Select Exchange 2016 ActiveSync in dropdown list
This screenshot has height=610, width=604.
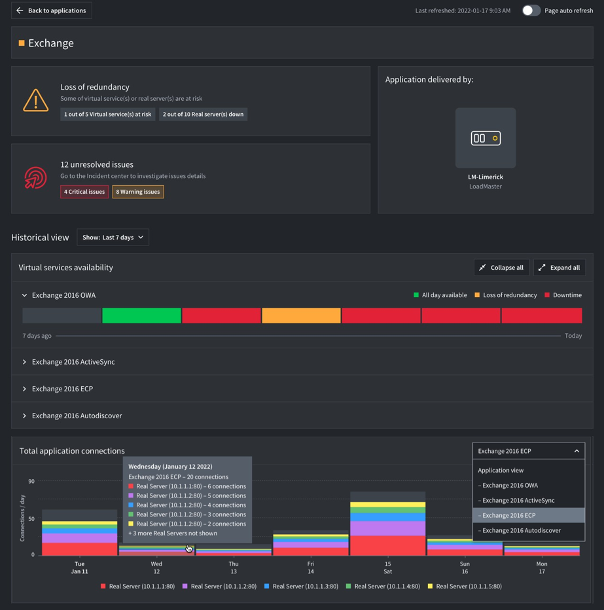pos(529,500)
